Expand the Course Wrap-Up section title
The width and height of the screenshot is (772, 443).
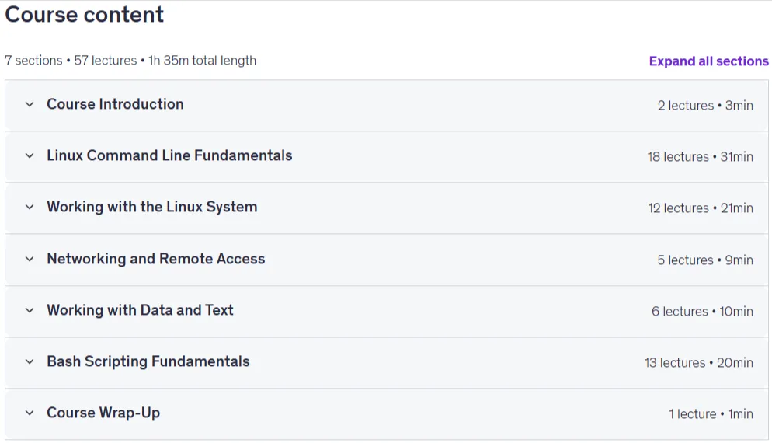(x=103, y=413)
